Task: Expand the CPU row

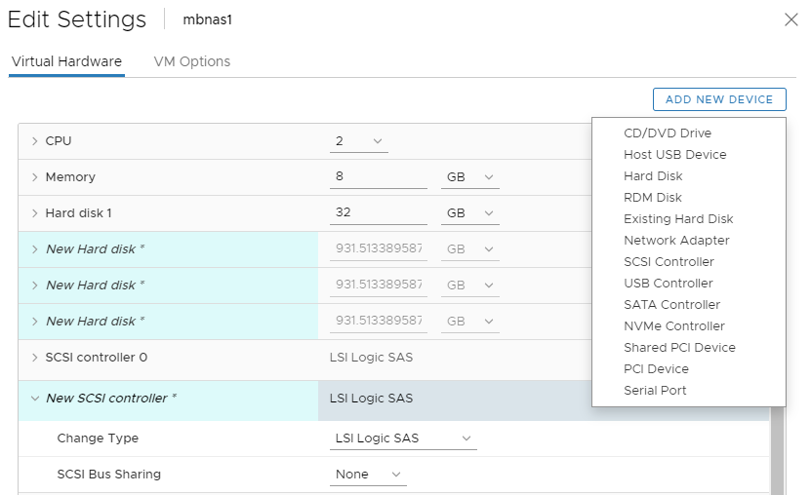Action: (x=35, y=141)
